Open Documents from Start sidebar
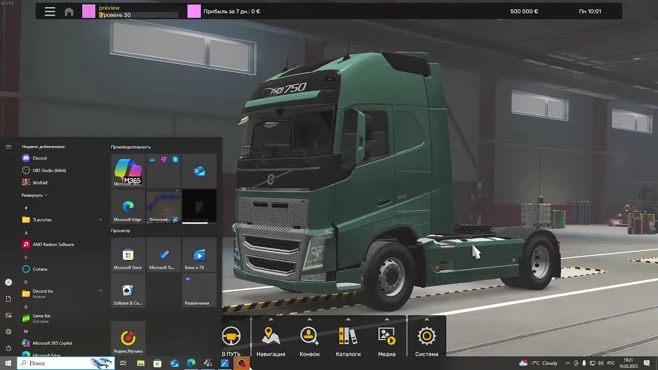Screen dimensions: 658x370 click(x=8, y=299)
